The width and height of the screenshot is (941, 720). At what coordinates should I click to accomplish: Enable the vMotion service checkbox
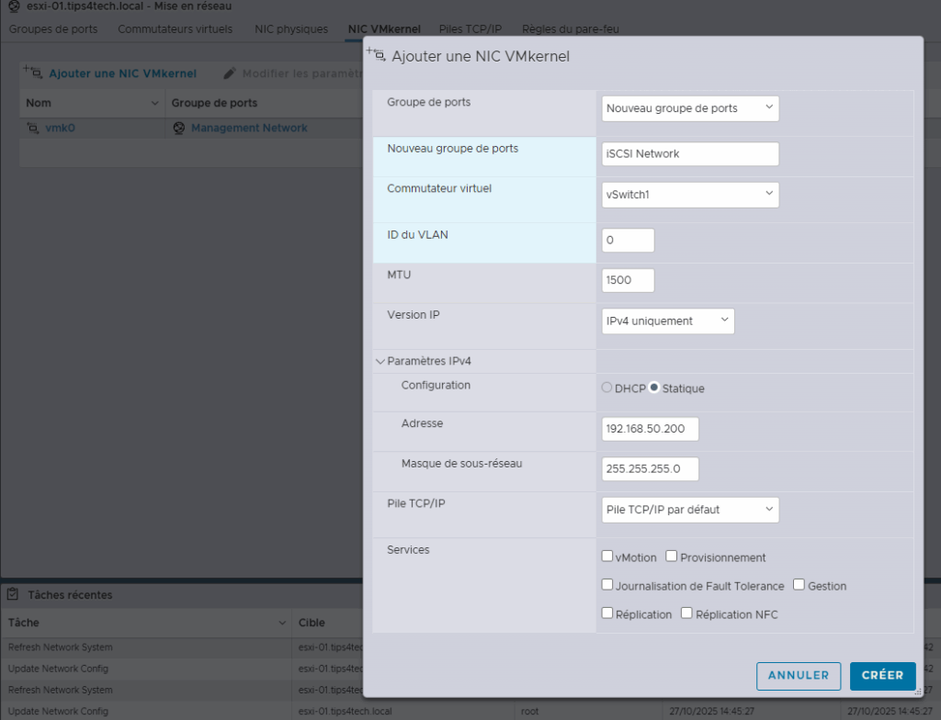(x=607, y=557)
